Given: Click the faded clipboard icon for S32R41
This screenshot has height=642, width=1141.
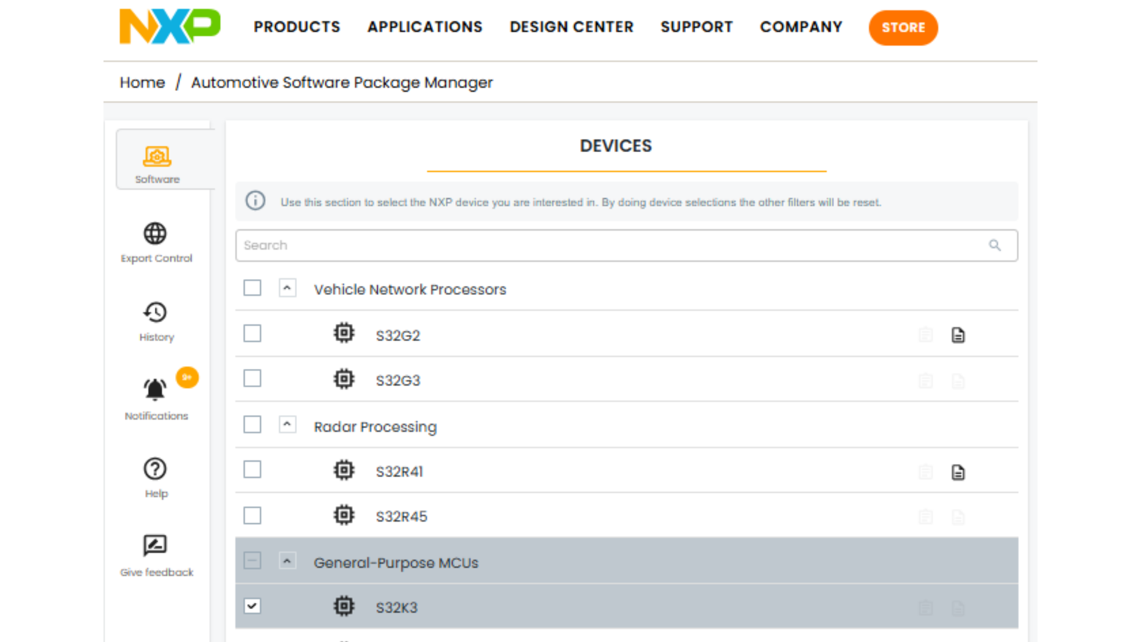Looking at the screenshot, I should point(925,472).
